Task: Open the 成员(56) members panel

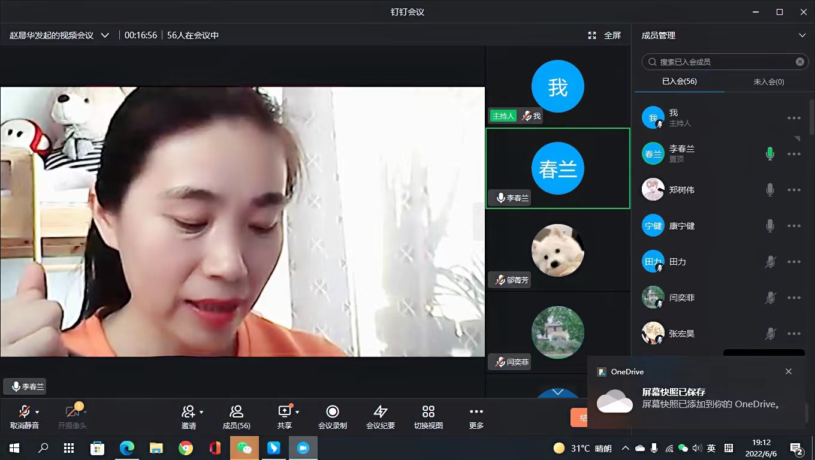Action: (236, 412)
